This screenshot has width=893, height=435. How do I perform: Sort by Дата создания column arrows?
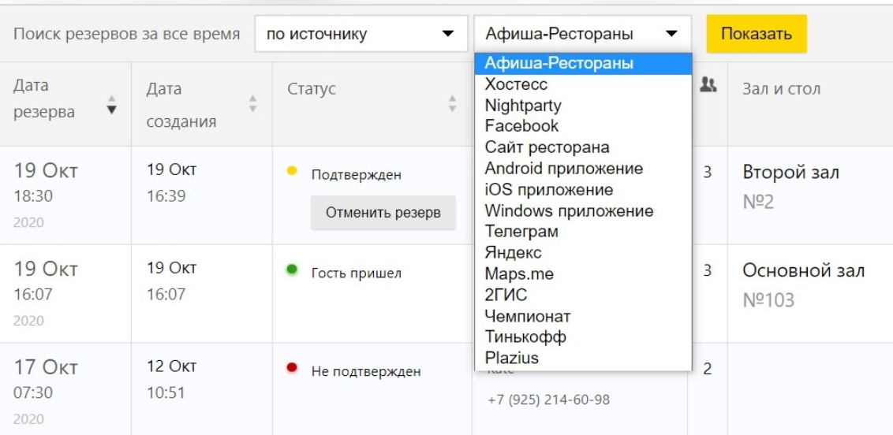(252, 104)
